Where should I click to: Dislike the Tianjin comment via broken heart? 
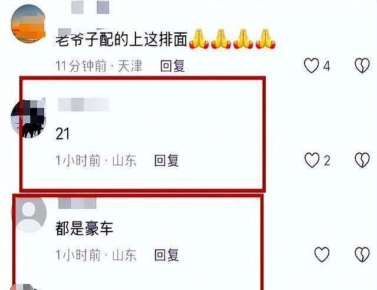click(x=362, y=65)
